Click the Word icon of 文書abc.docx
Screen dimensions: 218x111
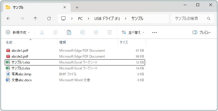point(8,80)
